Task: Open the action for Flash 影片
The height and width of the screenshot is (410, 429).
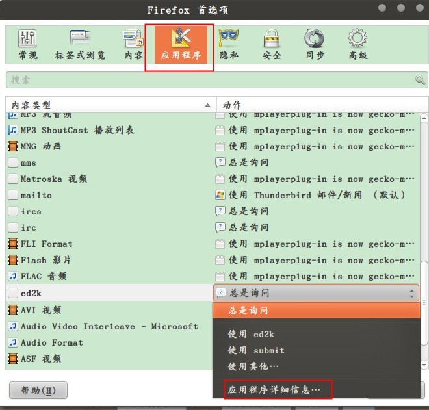Action: point(317,260)
